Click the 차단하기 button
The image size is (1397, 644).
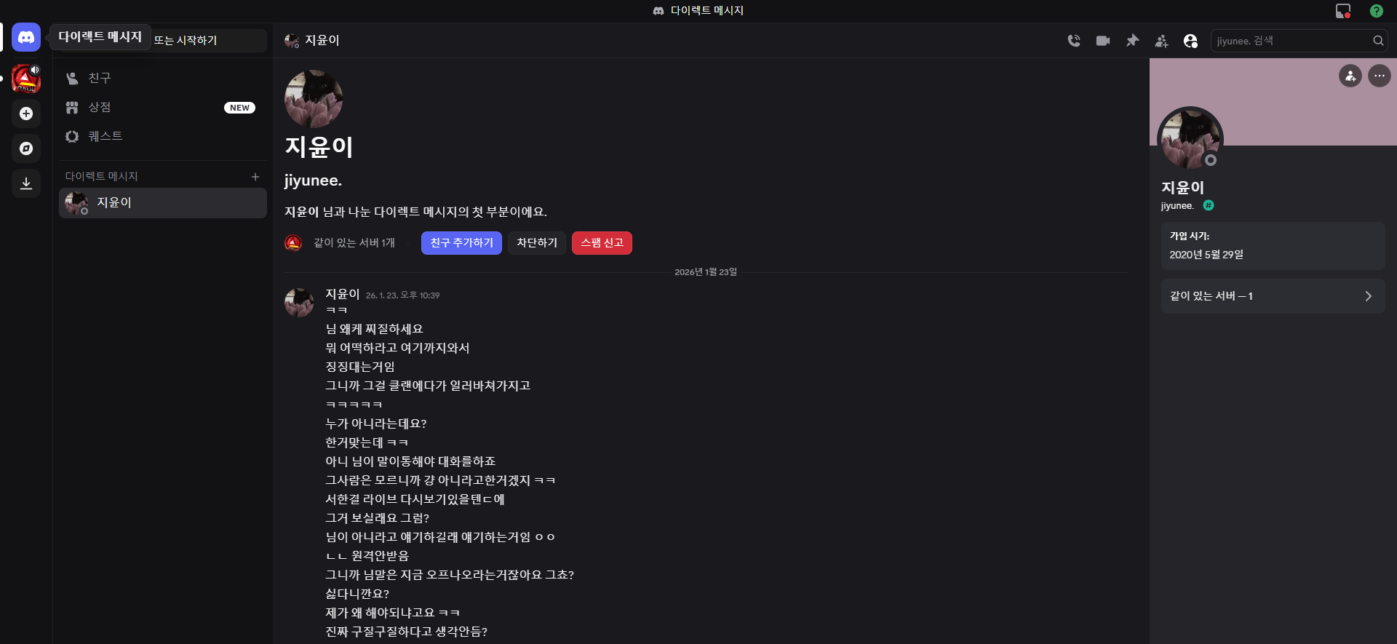[x=537, y=243]
